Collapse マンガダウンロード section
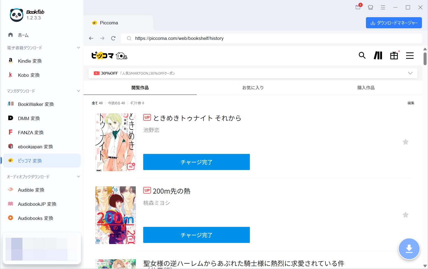The image size is (428, 269). (x=78, y=91)
